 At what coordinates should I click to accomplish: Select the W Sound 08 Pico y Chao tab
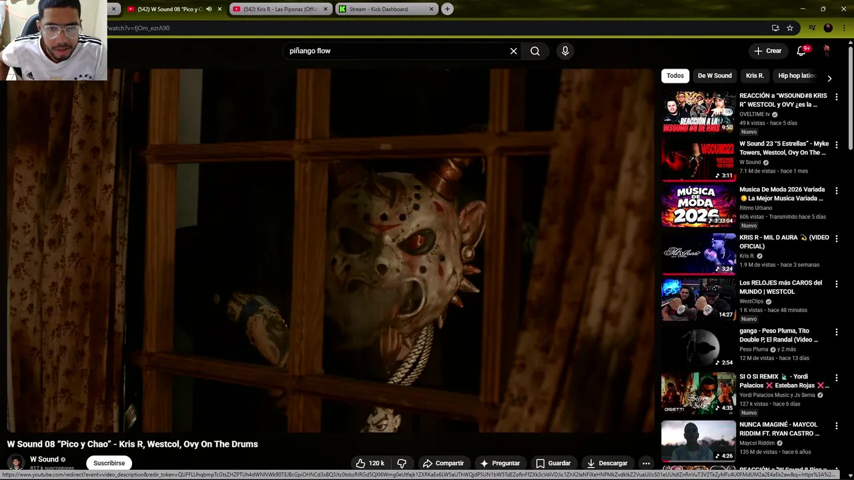[169, 9]
